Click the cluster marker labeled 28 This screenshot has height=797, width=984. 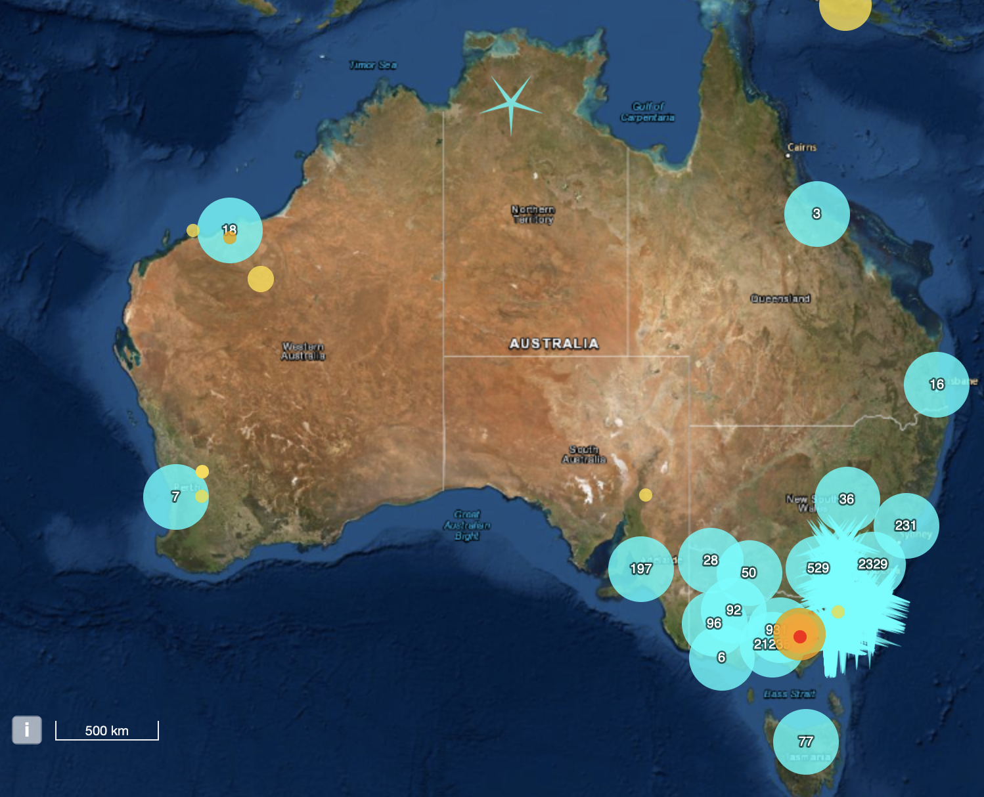[711, 561]
